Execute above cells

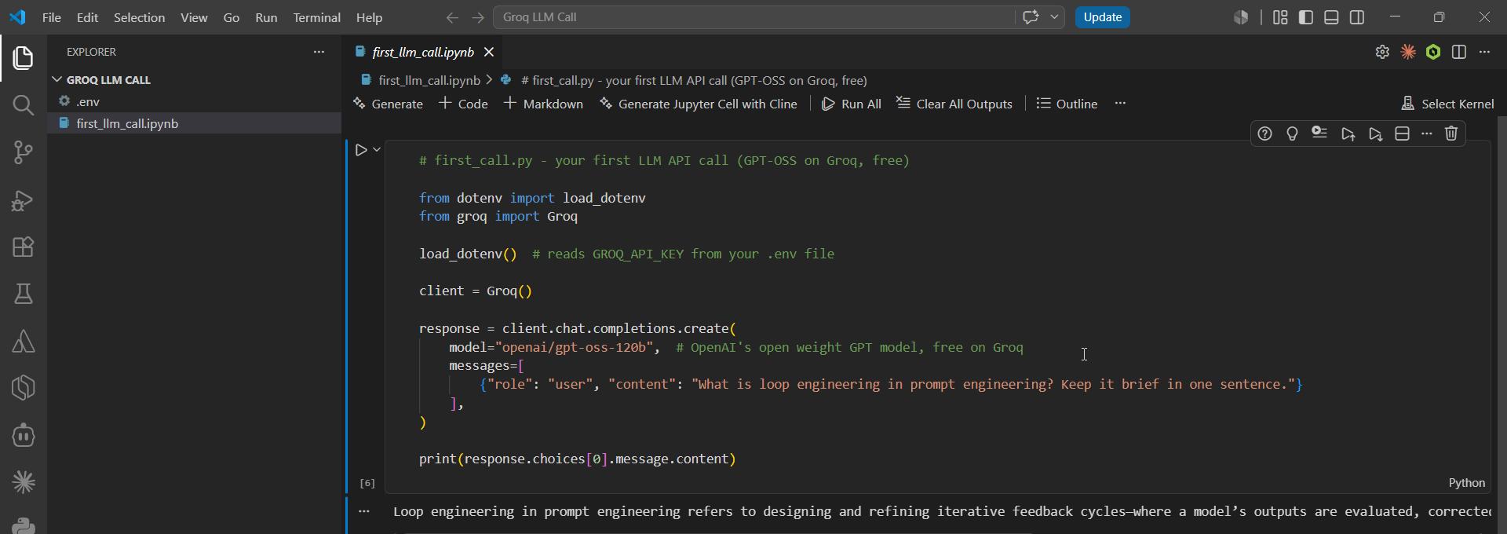pyautogui.click(x=1348, y=133)
